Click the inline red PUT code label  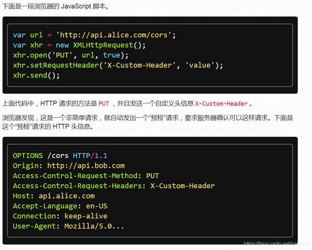coord(104,103)
